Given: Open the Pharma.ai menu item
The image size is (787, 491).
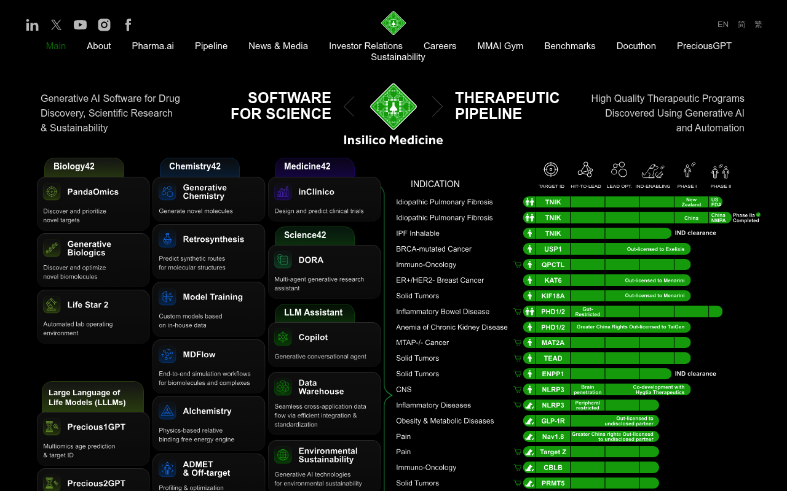Looking at the screenshot, I should 152,46.
